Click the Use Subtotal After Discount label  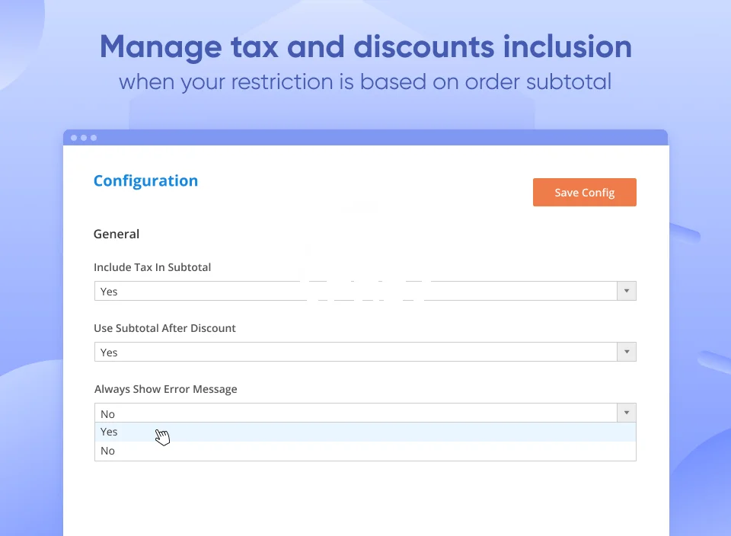click(x=164, y=328)
